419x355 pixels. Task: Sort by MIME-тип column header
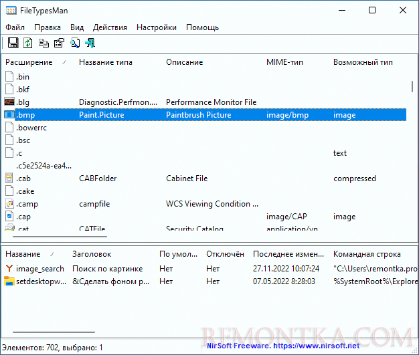pyautogui.click(x=284, y=62)
